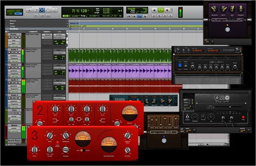This screenshot has height=166, width=256.
Task: Adjust the Flanger Depth knob
Action: pos(223,9)
